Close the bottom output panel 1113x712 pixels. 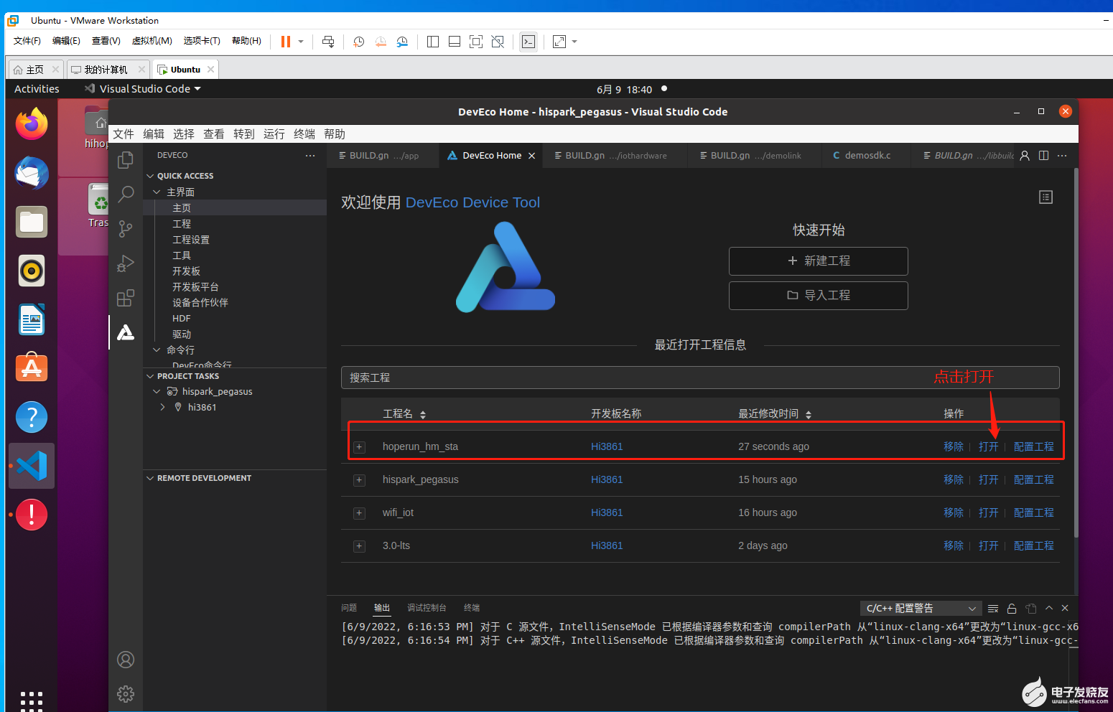(x=1065, y=608)
